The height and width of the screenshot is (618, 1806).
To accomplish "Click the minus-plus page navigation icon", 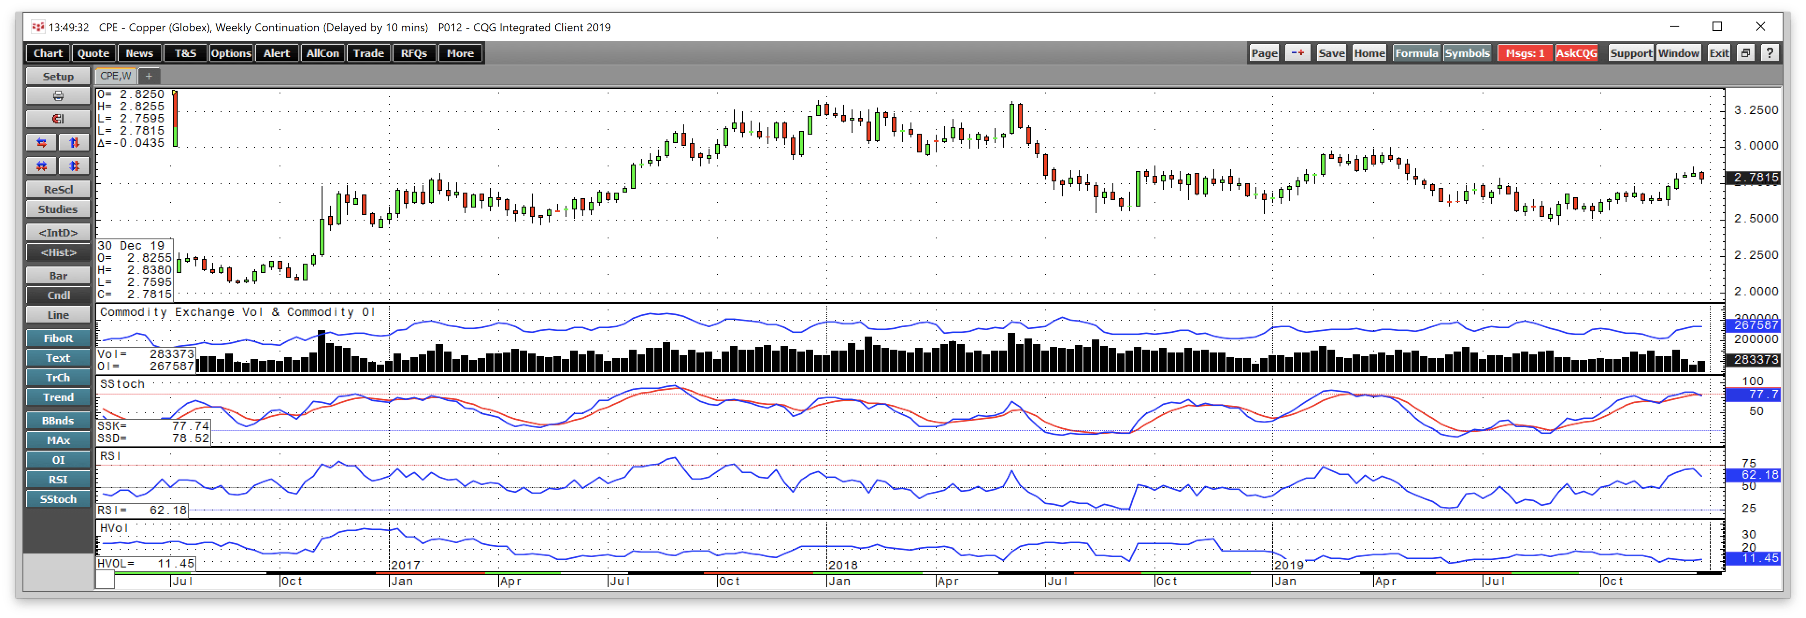I will 1297,53.
